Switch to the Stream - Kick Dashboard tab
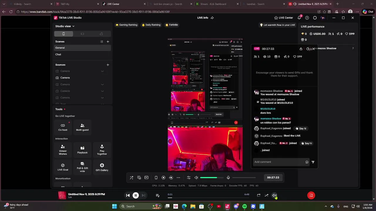The image size is (376, 211). (x=217, y=4)
